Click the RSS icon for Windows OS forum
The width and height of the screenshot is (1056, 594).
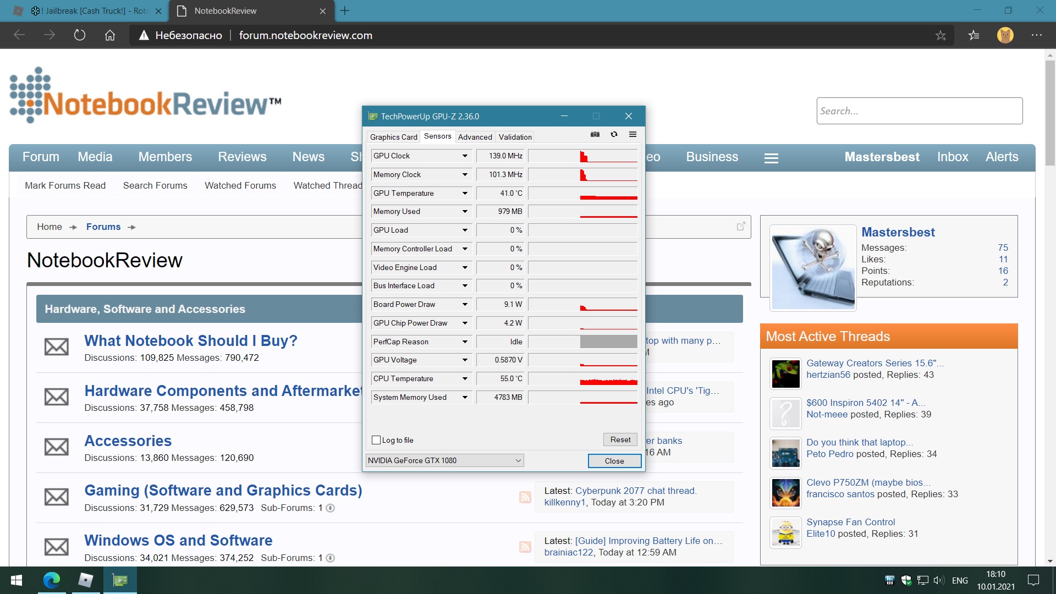click(x=525, y=547)
